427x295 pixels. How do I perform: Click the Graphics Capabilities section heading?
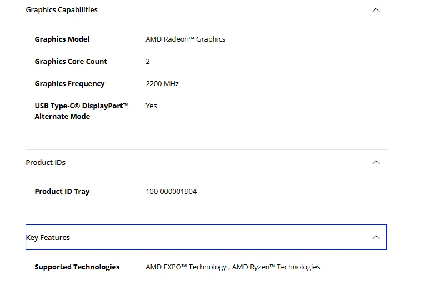click(x=62, y=10)
